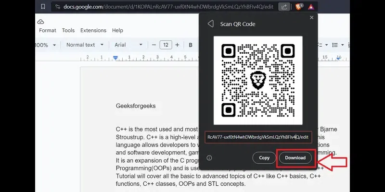The height and width of the screenshot is (192, 385).
Task: Open site settings icon in address bar
Action: click(x=58, y=7)
